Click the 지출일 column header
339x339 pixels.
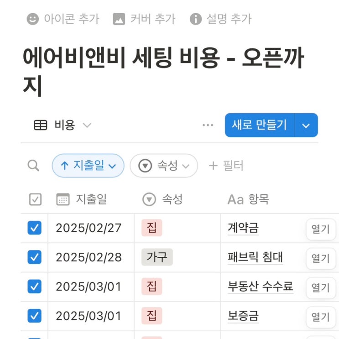[81, 199]
